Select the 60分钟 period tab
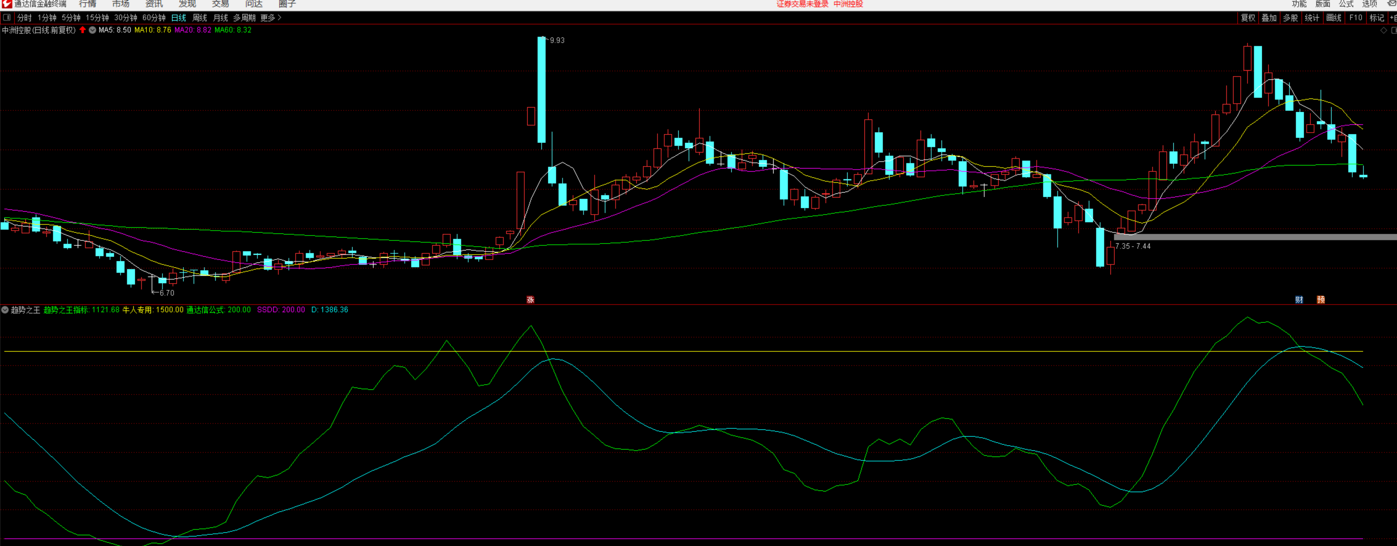The height and width of the screenshot is (546, 1397). coord(154,18)
